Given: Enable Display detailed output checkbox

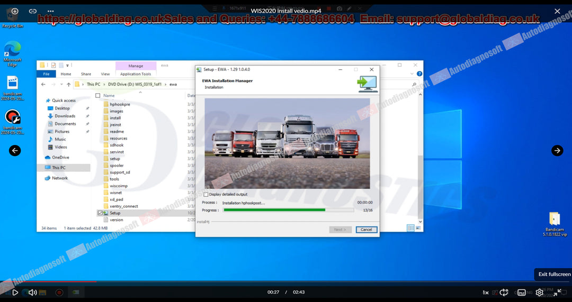Looking at the screenshot, I should point(206,195).
